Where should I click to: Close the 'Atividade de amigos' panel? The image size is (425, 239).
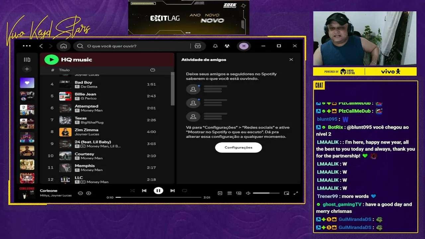(291, 60)
